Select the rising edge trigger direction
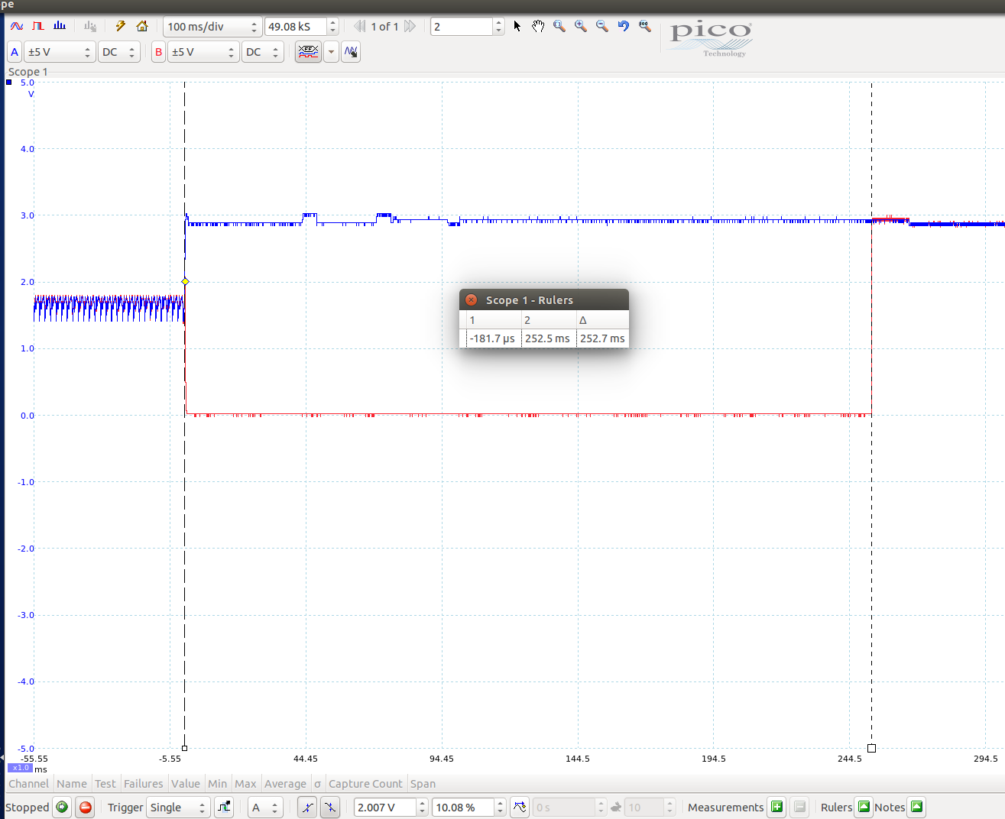Image resolution: width=1005 pixels, height=819 pixels. pyautogui.click(x=306, y=807)
